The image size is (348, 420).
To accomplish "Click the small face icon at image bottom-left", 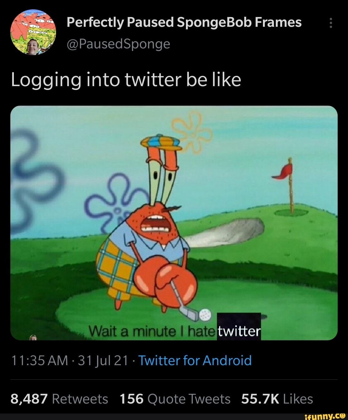I will (x=33, y=337).
